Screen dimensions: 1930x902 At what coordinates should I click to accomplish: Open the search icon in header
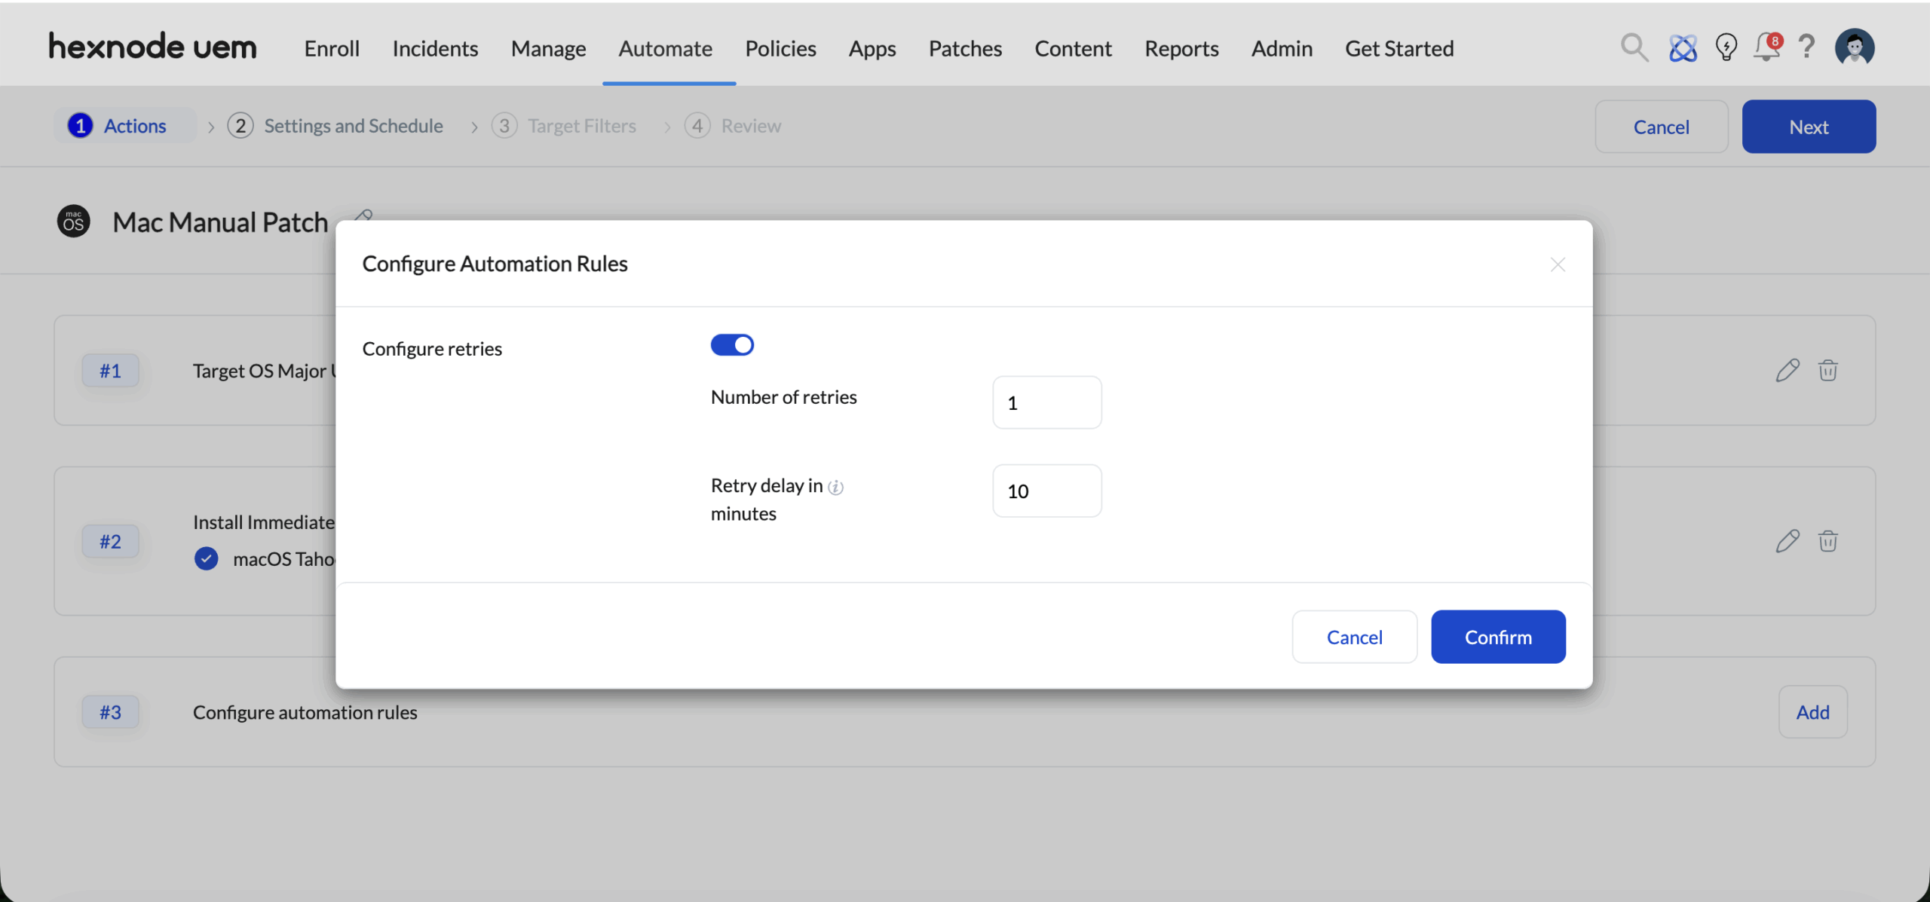(1634, 47)
